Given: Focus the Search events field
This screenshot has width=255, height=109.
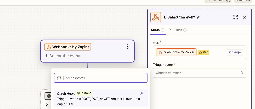Looking at the screenshot, I should click(x=101, y=78).
